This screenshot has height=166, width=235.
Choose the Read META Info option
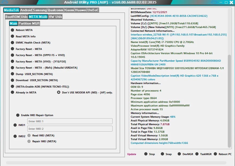click(x=23, y=36)
